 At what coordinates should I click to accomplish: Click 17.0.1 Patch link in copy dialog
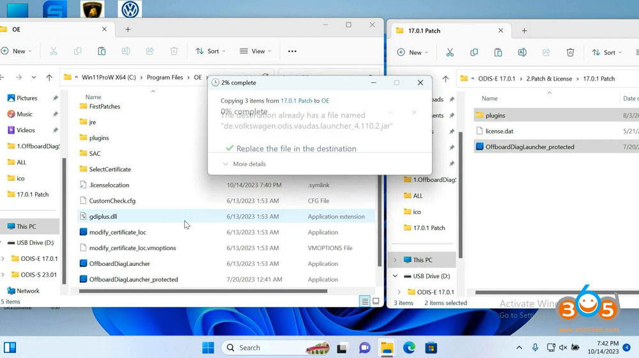click(x=296, y=100)
